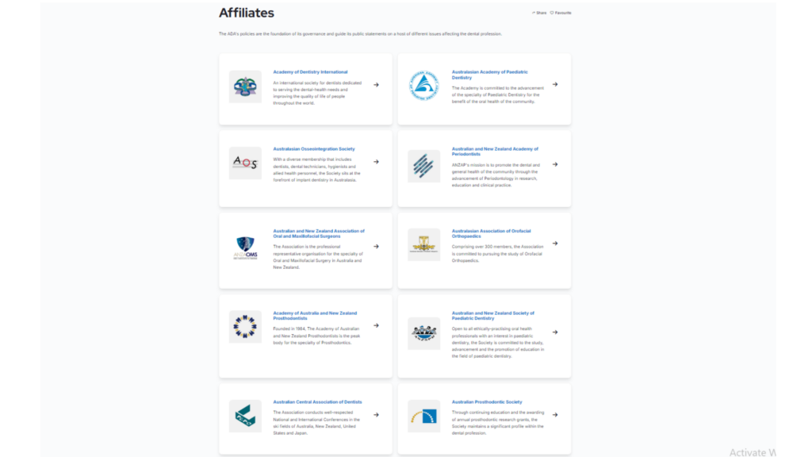Viewport: 812px width, 457px height.
Task: Click the Australian Central Association of Dentists logo
Action: [245, 416]
